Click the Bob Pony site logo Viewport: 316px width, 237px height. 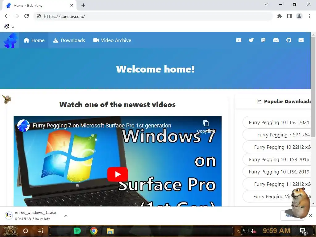(10, 40)
